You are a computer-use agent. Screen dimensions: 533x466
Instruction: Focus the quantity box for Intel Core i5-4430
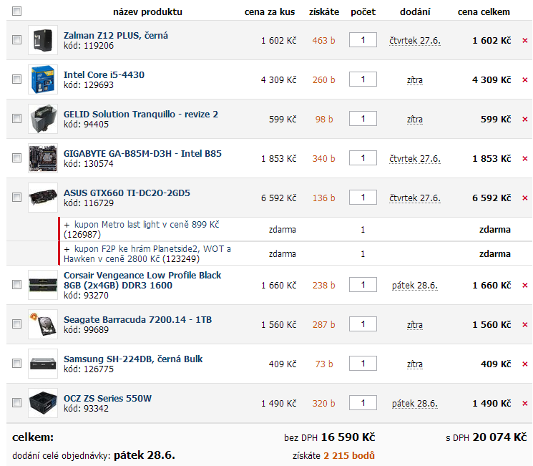tap(363, 79)
